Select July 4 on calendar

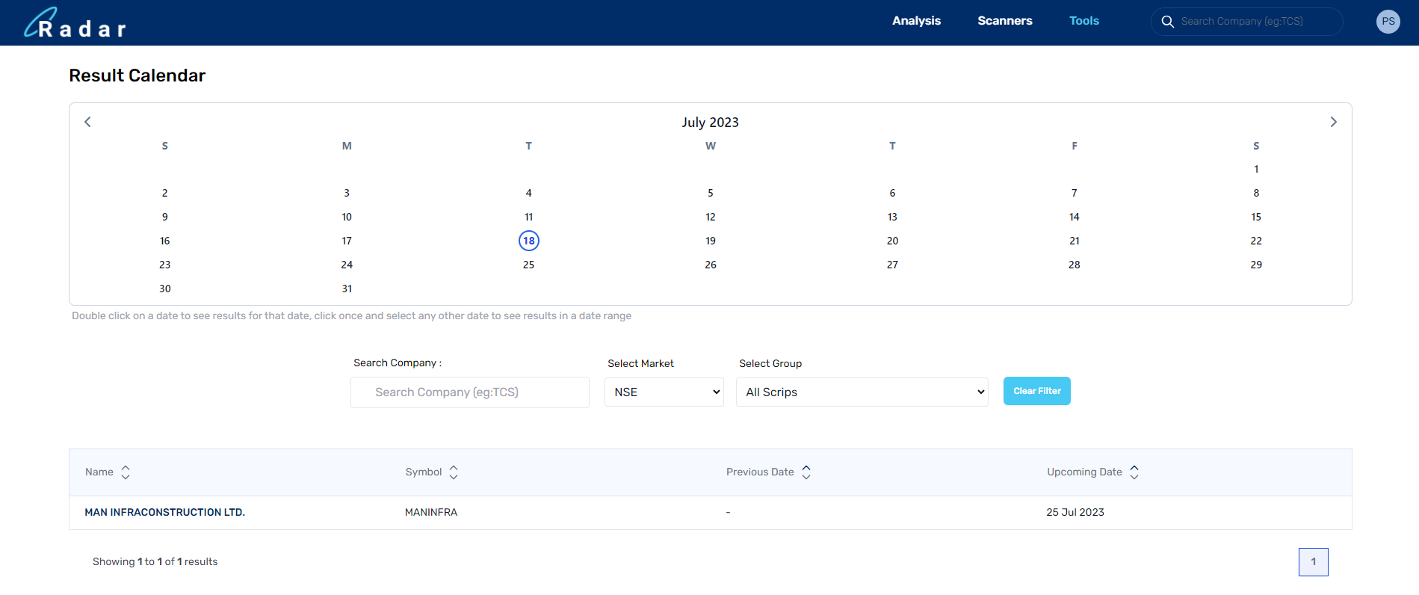point(529,193)
